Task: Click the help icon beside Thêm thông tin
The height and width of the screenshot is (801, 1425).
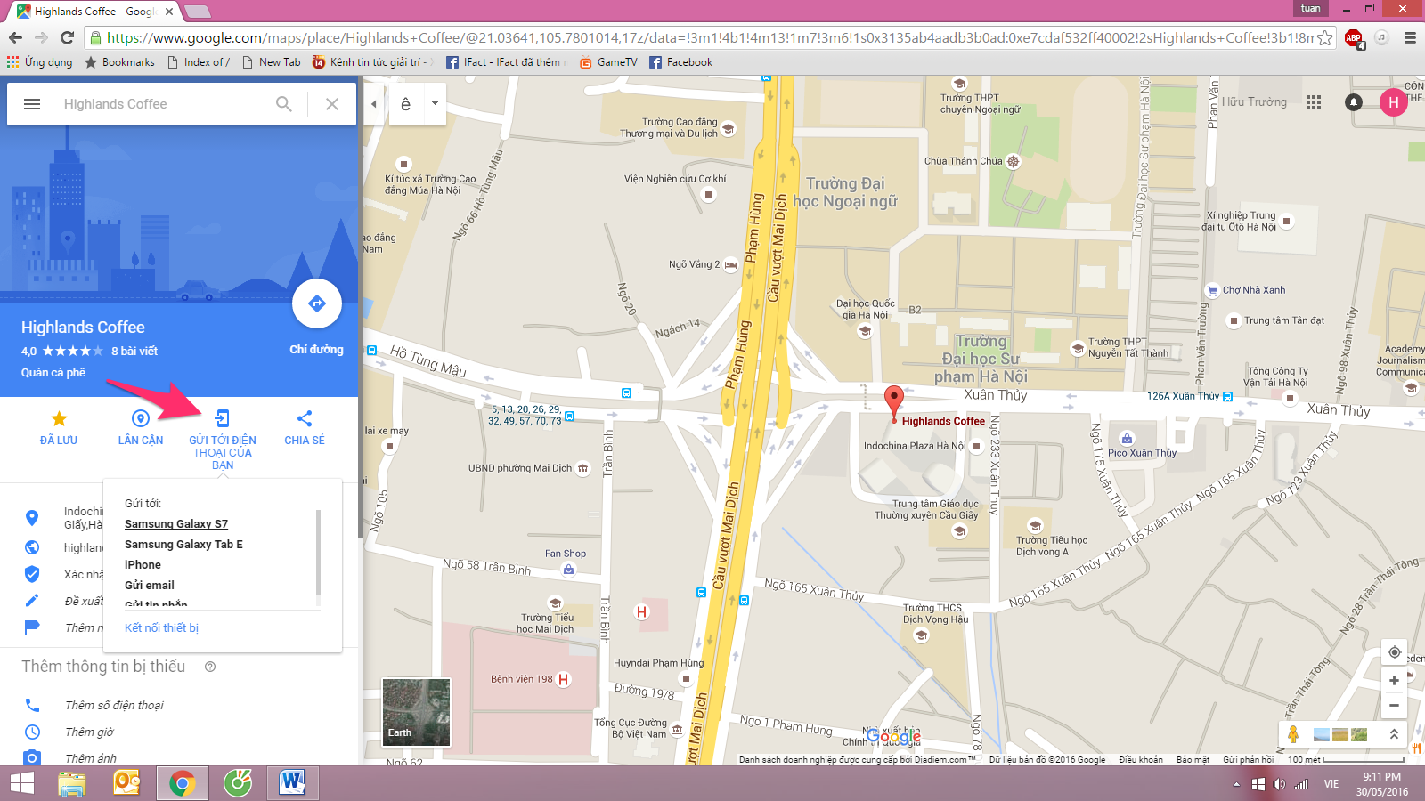Action: click(210, 667)
